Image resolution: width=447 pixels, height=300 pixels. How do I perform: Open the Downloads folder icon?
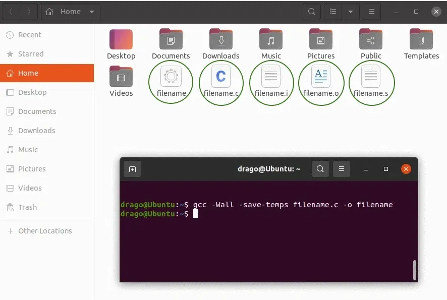(221, 39)
